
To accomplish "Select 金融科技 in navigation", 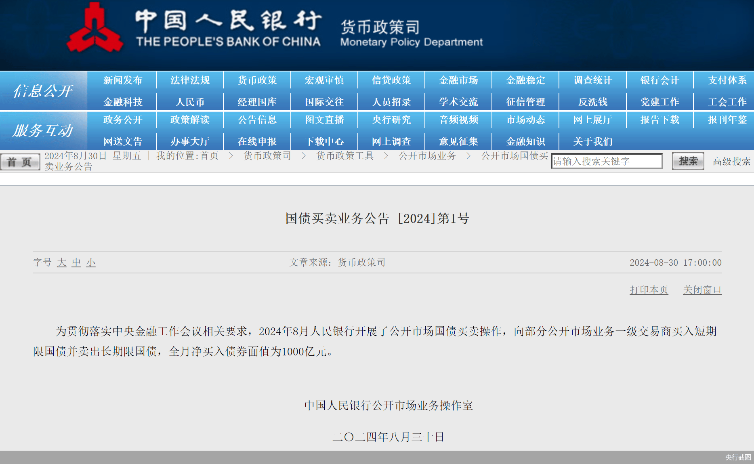I will coord(123,102).
